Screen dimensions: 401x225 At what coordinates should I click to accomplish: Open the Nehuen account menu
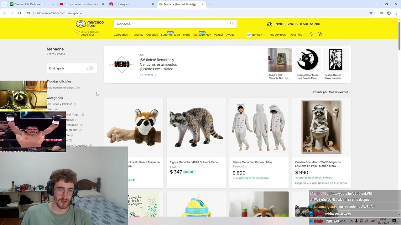pyautogui.click(x=256, y=35)
